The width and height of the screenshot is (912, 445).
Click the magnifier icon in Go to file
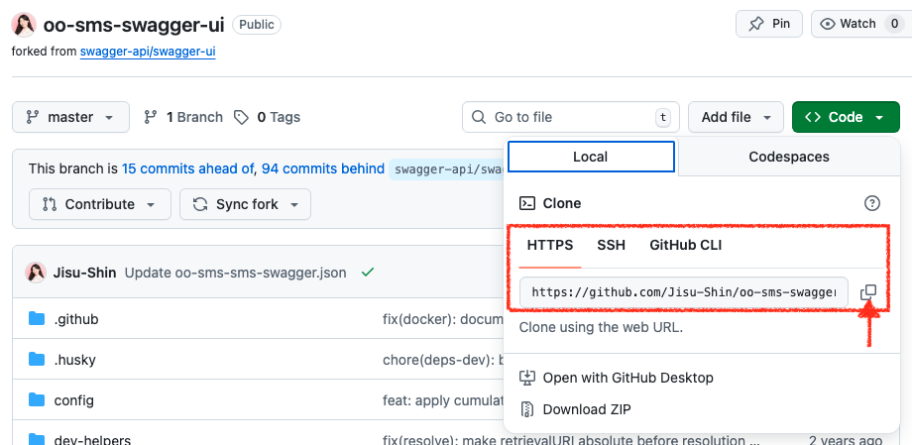[479, 117]
